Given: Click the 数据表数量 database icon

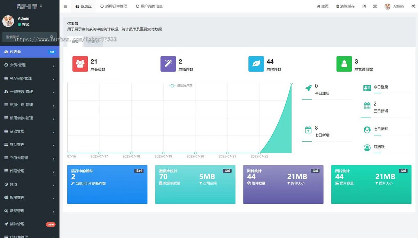Looking at the screenshot, I should pos(161,183).
